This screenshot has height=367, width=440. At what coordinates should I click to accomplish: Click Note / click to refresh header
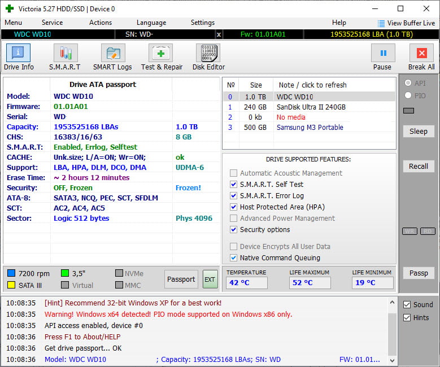[312, 85]
